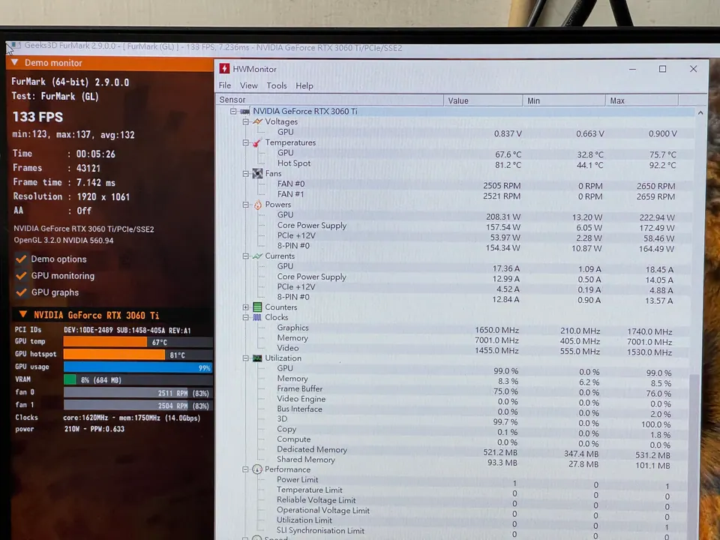Toggle the GPU graphs checkbox

click(21, 292)
